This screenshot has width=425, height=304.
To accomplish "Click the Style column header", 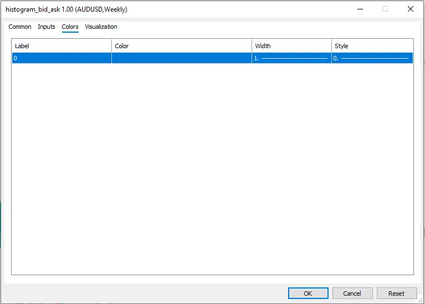I will (x=372, y=46).
